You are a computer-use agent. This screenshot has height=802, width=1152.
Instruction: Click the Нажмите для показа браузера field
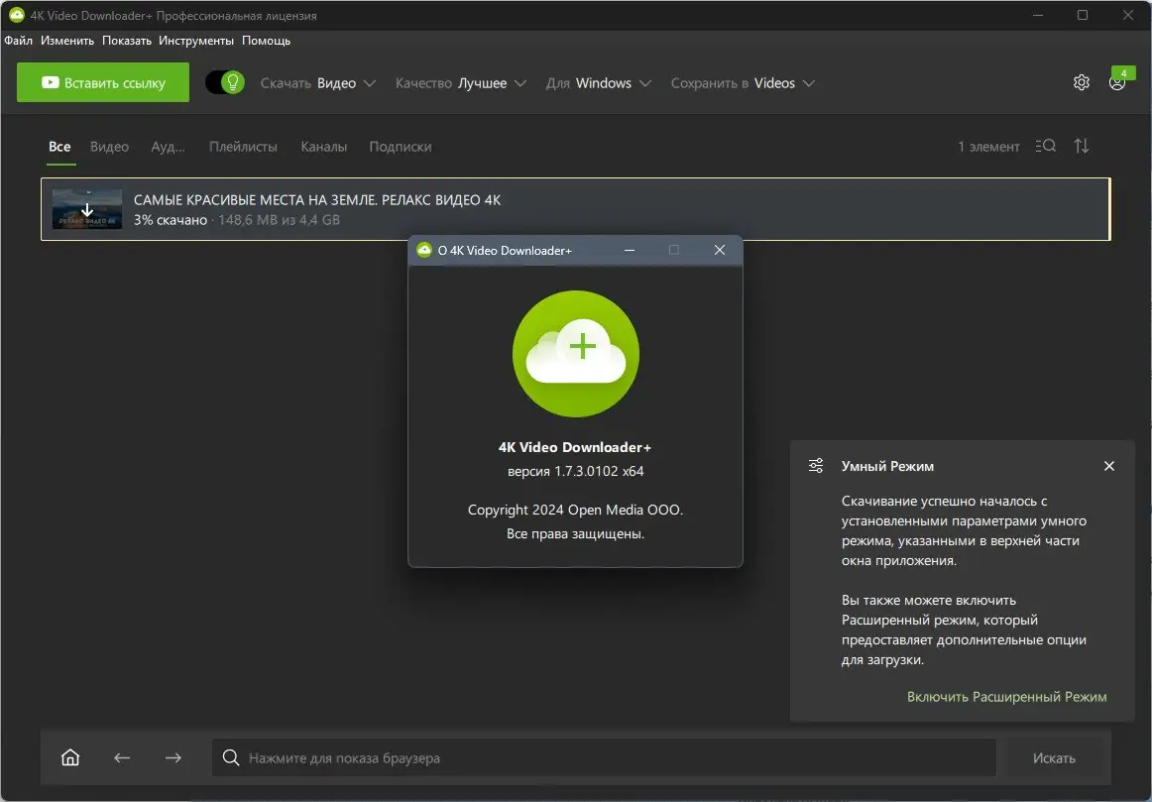604,757
